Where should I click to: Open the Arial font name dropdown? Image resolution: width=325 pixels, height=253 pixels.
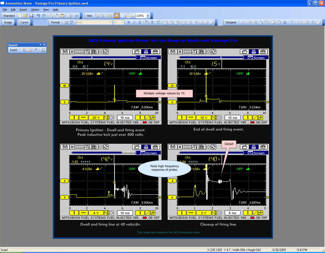[111, 22]
